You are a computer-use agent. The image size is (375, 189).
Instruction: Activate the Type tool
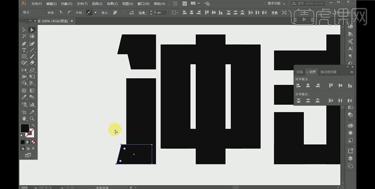[x=24, y=50]
